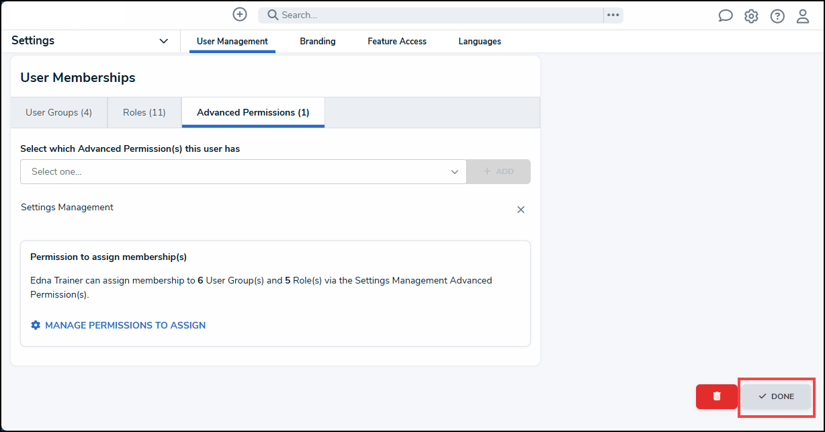Go to the Languages tab

tap(480, 42)
